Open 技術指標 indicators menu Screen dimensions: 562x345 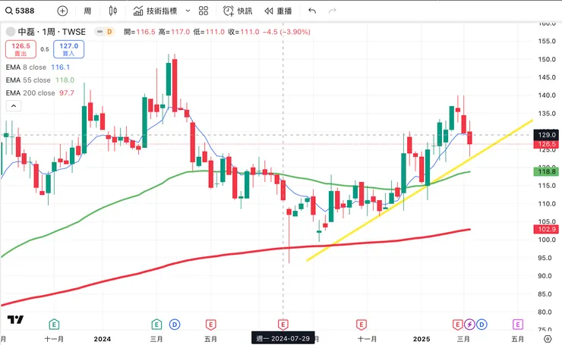[155, 11]
